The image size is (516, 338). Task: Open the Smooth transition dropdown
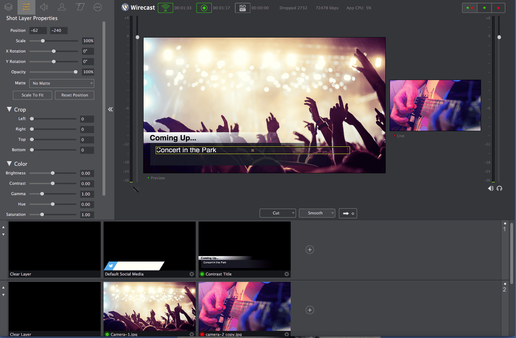click(317, 213)
